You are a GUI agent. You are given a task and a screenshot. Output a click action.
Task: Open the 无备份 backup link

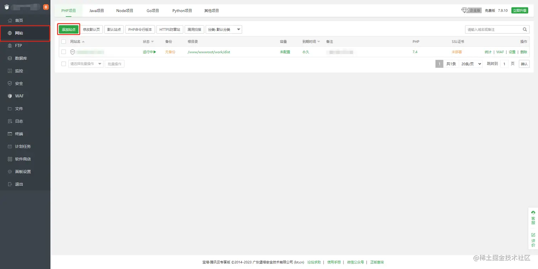[x=170, y=52]
